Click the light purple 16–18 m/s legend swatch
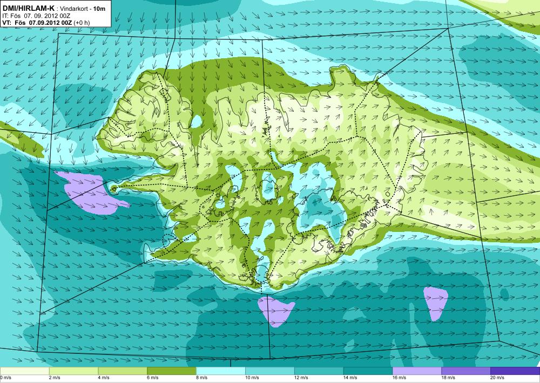 pyautogui.click(x=417, y=371)
